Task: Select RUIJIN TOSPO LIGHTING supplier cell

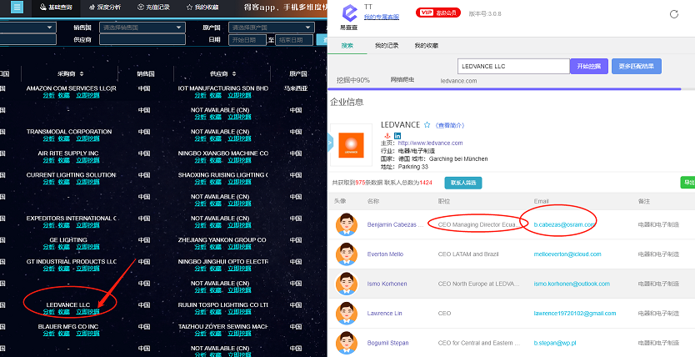Action: tap(223, 305)
